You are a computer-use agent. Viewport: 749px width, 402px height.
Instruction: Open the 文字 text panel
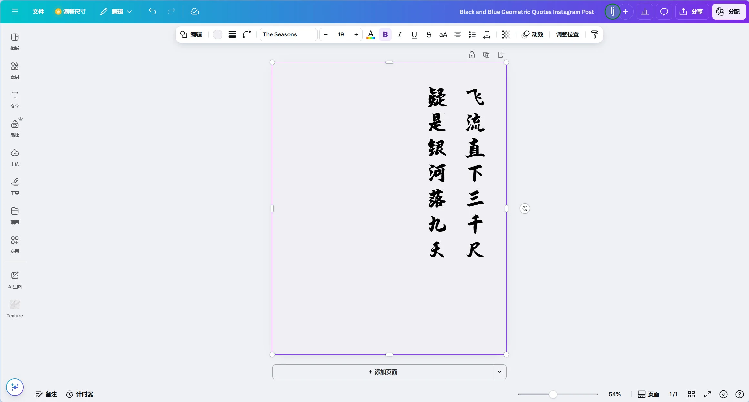tap(15, 100)
